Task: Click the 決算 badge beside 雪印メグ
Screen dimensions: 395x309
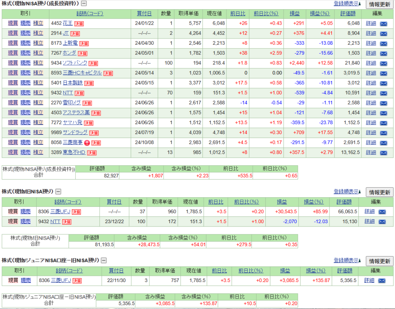Action: point(87,103)
